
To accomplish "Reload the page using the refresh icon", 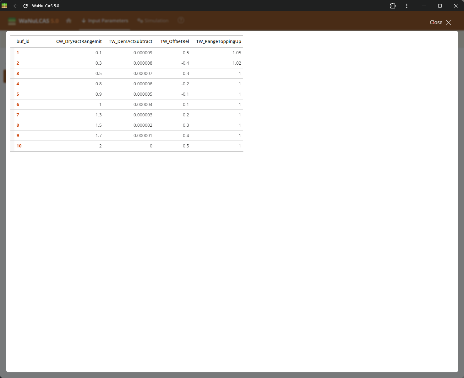I will [25, 6].
